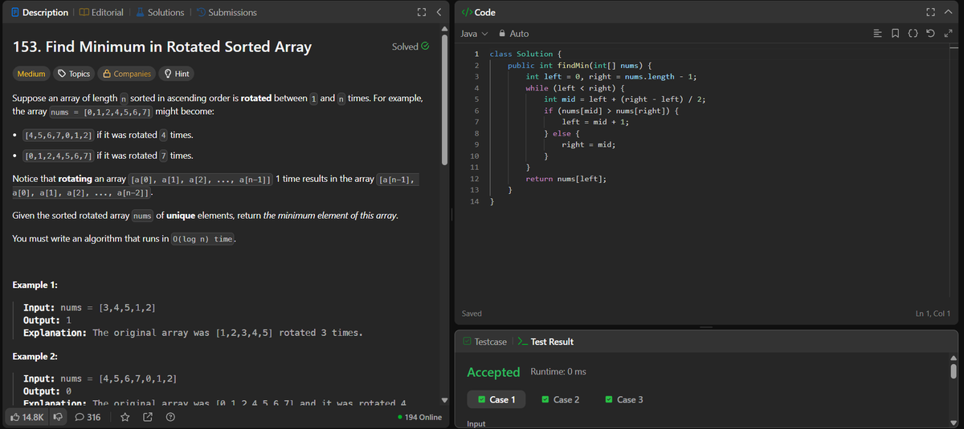Click the share external-link icon
Viewport: 964px width, 429px height.
(x=148, y=417)
